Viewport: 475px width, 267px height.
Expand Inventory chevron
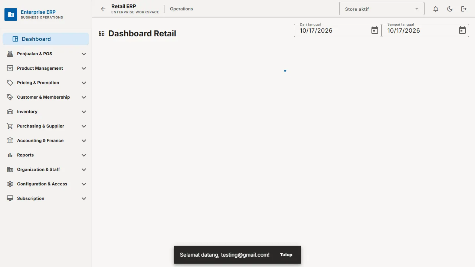[x=84, y=112]
